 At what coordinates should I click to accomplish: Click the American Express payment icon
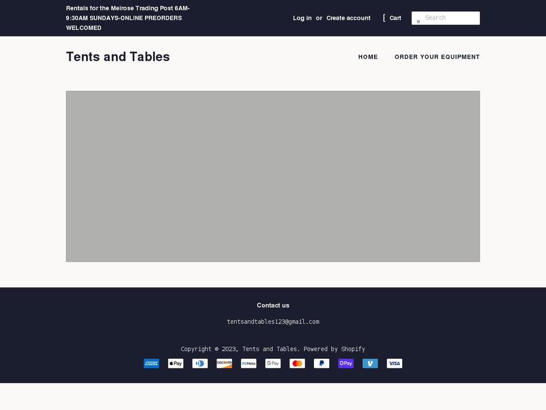click(151, 363)
